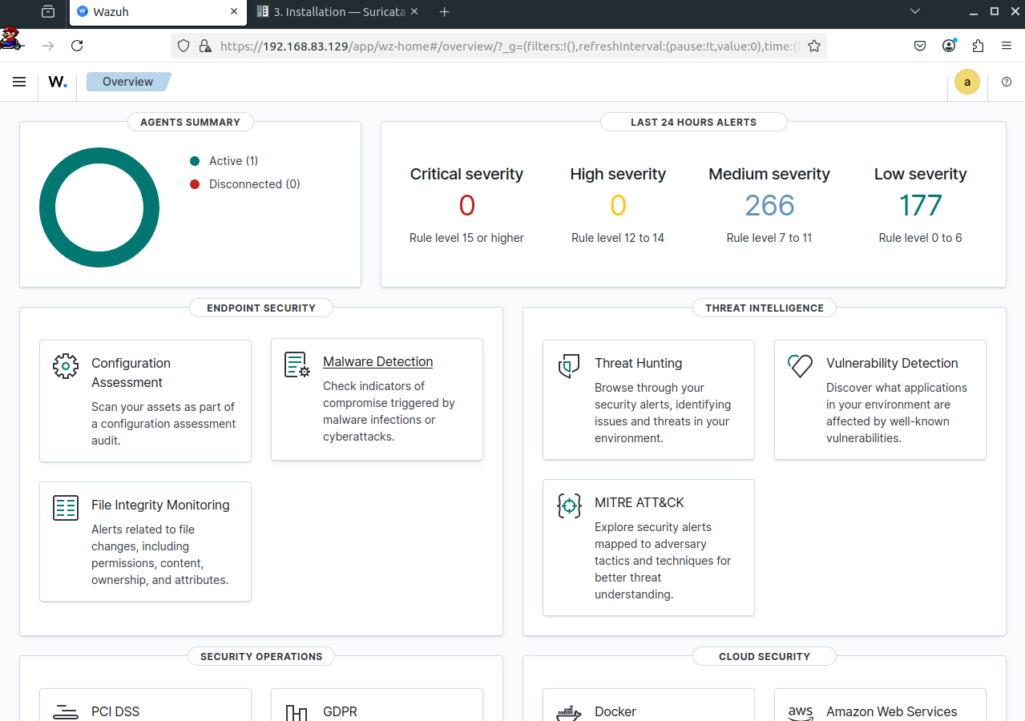This screenshot has width=1025, height=721.
Task: Click the Agents Summary panel heading
Action: 190,122
